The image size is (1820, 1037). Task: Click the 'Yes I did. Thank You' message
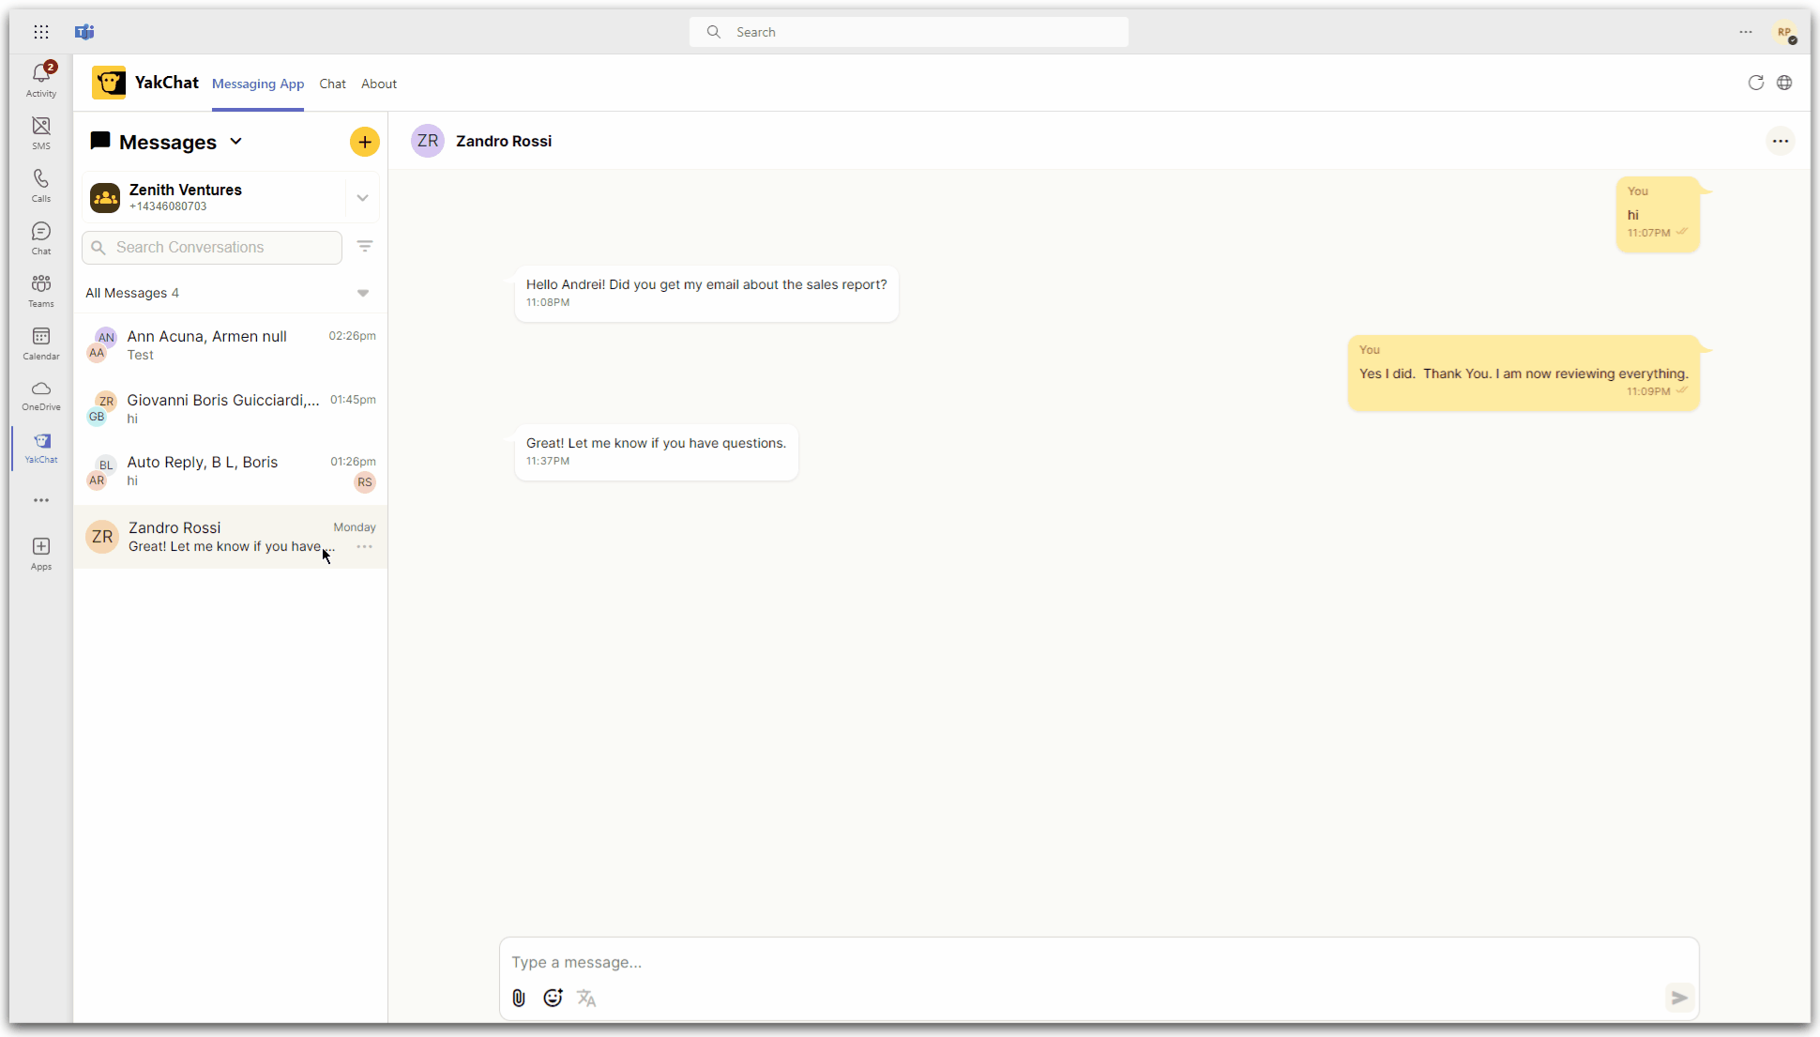tap(1524, 374)
